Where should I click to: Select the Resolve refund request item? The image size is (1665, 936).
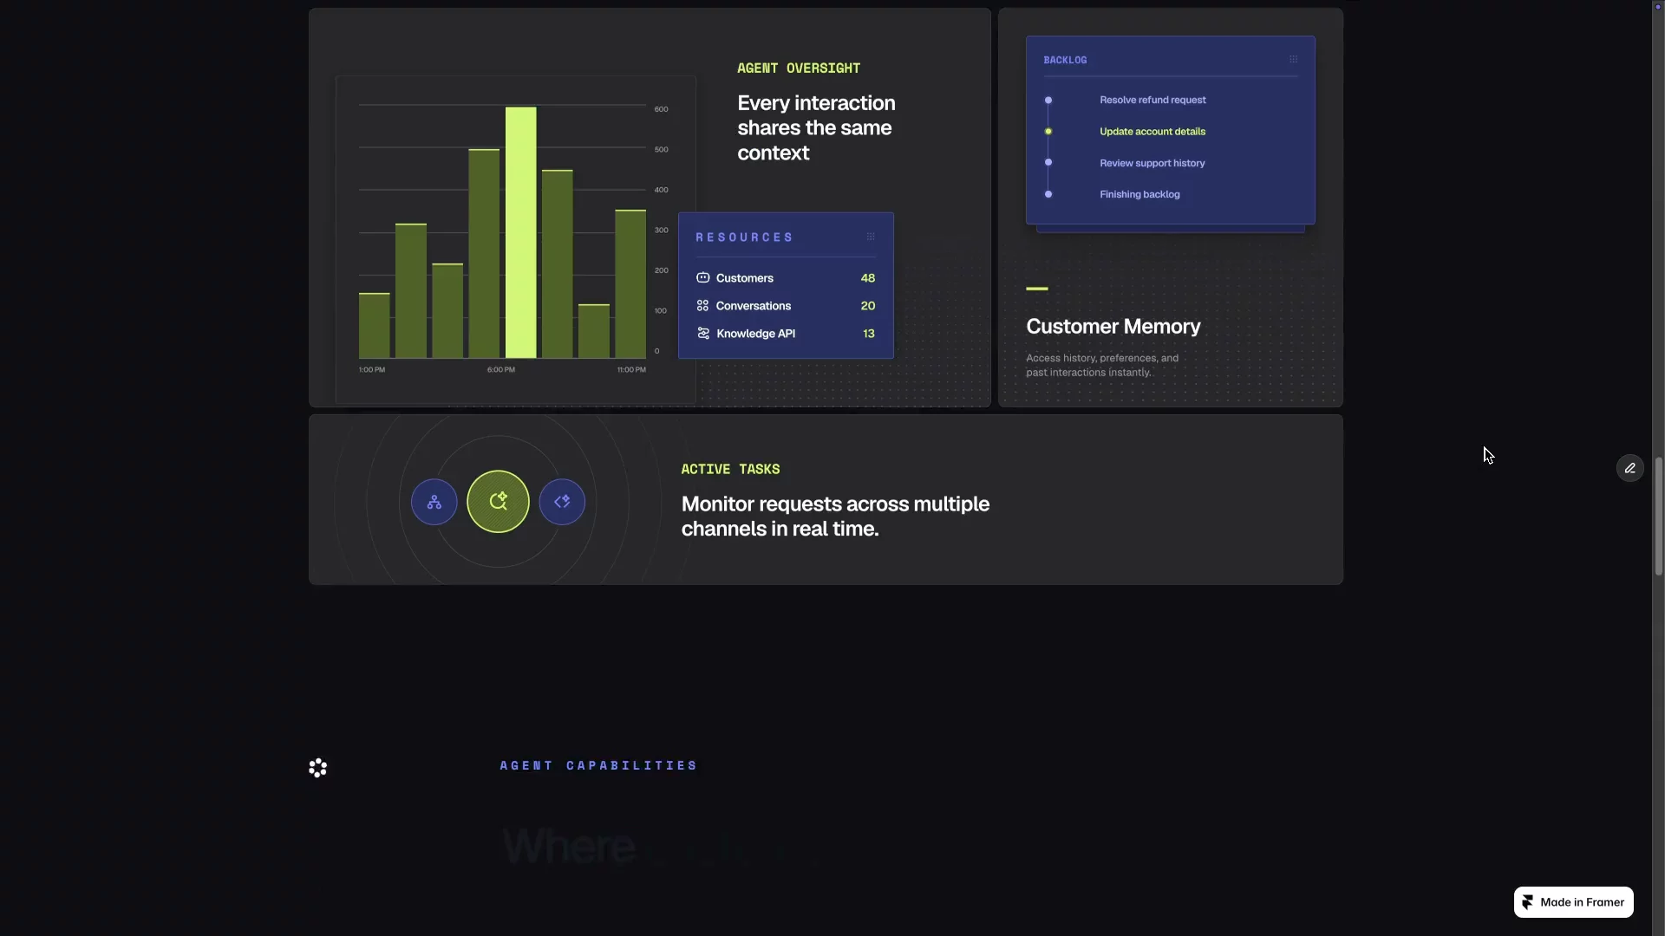[x=1152, y=101]
